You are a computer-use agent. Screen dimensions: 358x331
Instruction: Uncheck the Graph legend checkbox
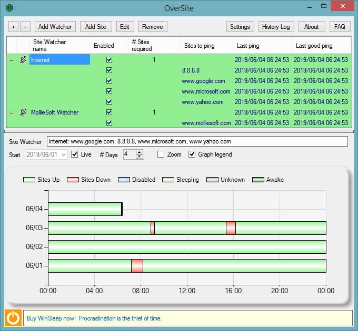click(x=192, y=154)
